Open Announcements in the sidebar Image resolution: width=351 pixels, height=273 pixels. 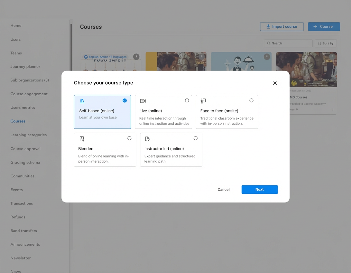25,244
